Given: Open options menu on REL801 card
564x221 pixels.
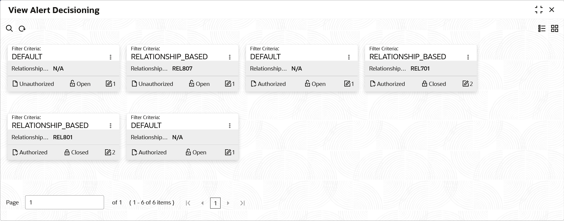Looking at the screenshot, I should pos(110,126).
